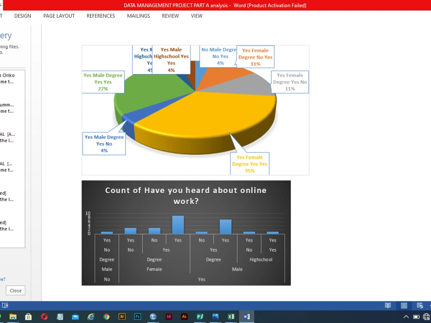Switch to Web Layout view
The width and height of the screenshot is (431, 323).
420,305
